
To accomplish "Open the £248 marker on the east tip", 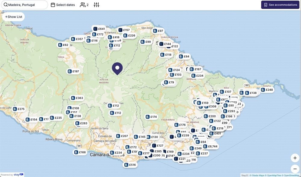I will tap(267, 90).
